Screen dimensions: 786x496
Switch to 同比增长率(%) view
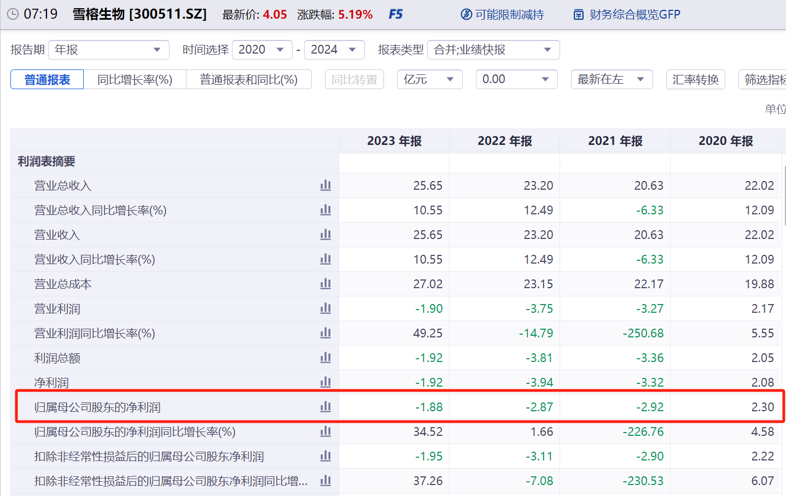coord(135,80)
